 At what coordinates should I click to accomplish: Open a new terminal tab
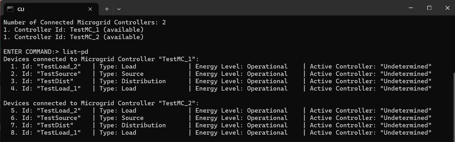point(107,9)
